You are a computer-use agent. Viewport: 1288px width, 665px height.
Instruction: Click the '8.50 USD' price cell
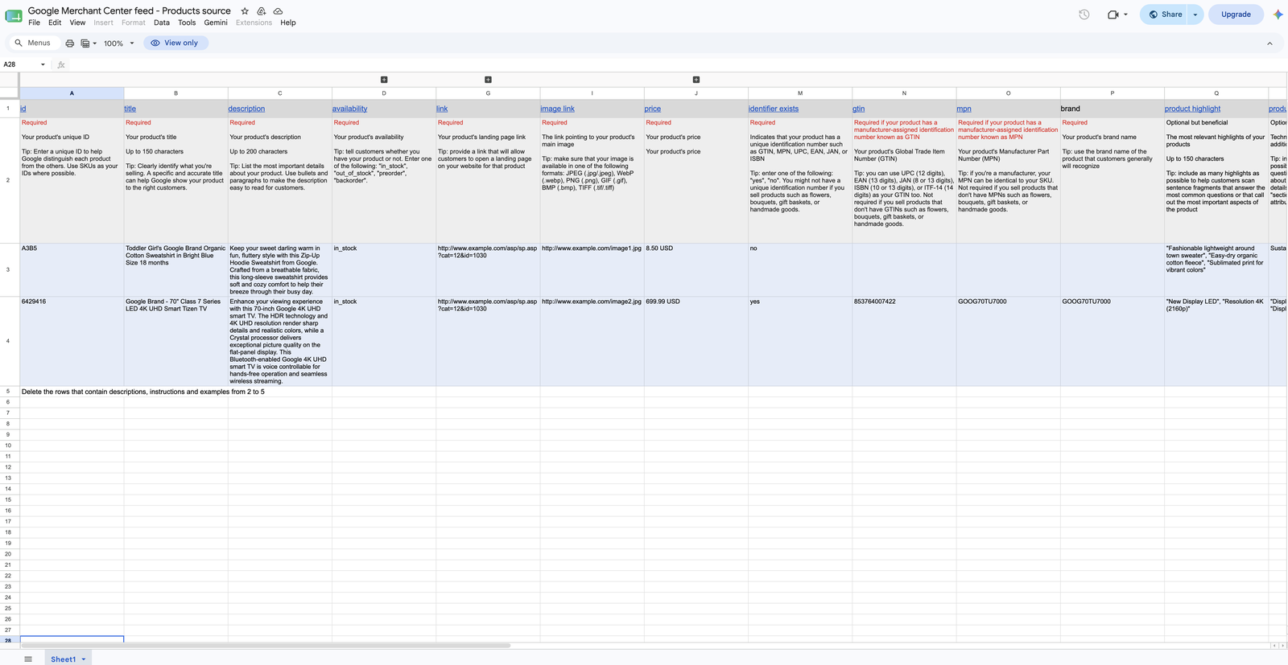coord(696,269)
